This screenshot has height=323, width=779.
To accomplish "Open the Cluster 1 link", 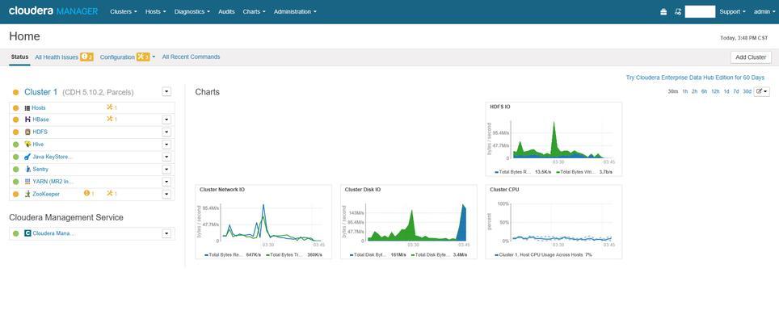I will pos(40,92).
